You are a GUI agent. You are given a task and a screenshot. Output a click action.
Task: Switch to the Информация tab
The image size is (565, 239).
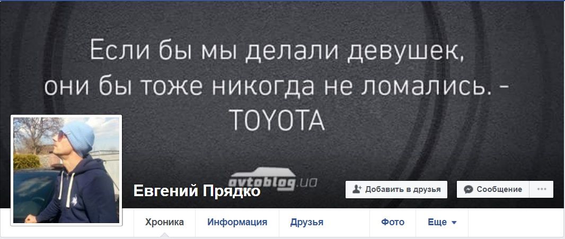tap(237, 223)
